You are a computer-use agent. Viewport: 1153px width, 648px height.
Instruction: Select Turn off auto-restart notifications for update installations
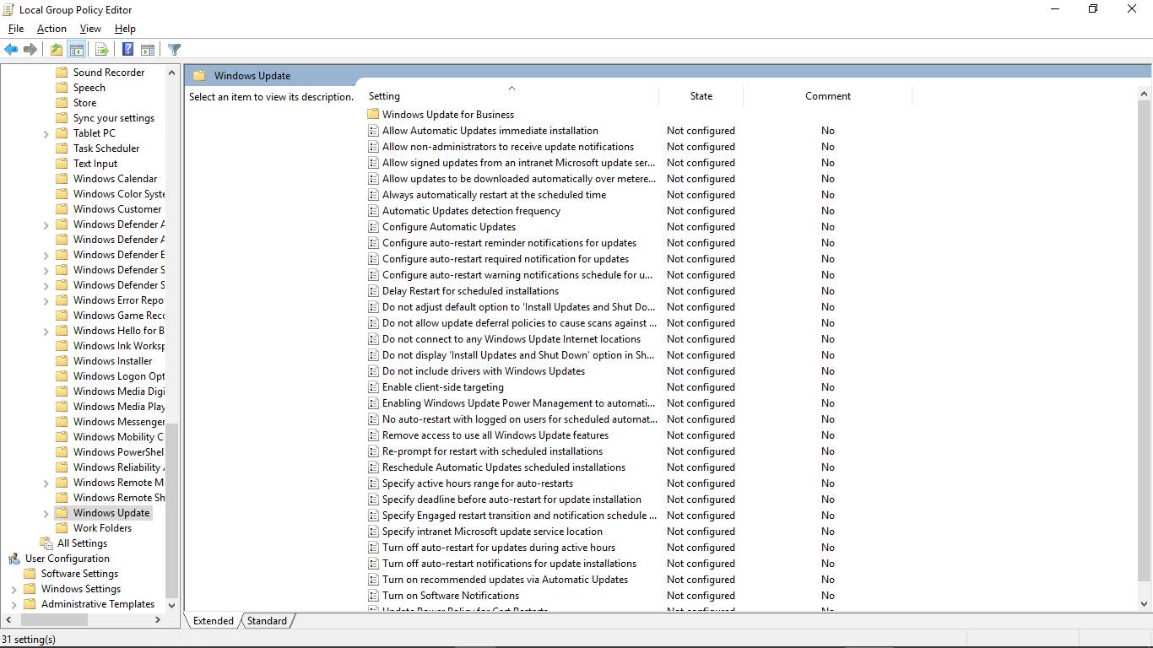510,564
